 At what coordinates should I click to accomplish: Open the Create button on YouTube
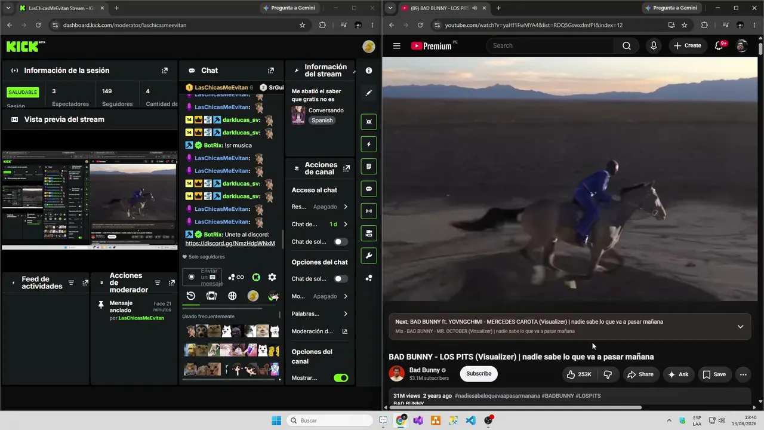point(687,45)
